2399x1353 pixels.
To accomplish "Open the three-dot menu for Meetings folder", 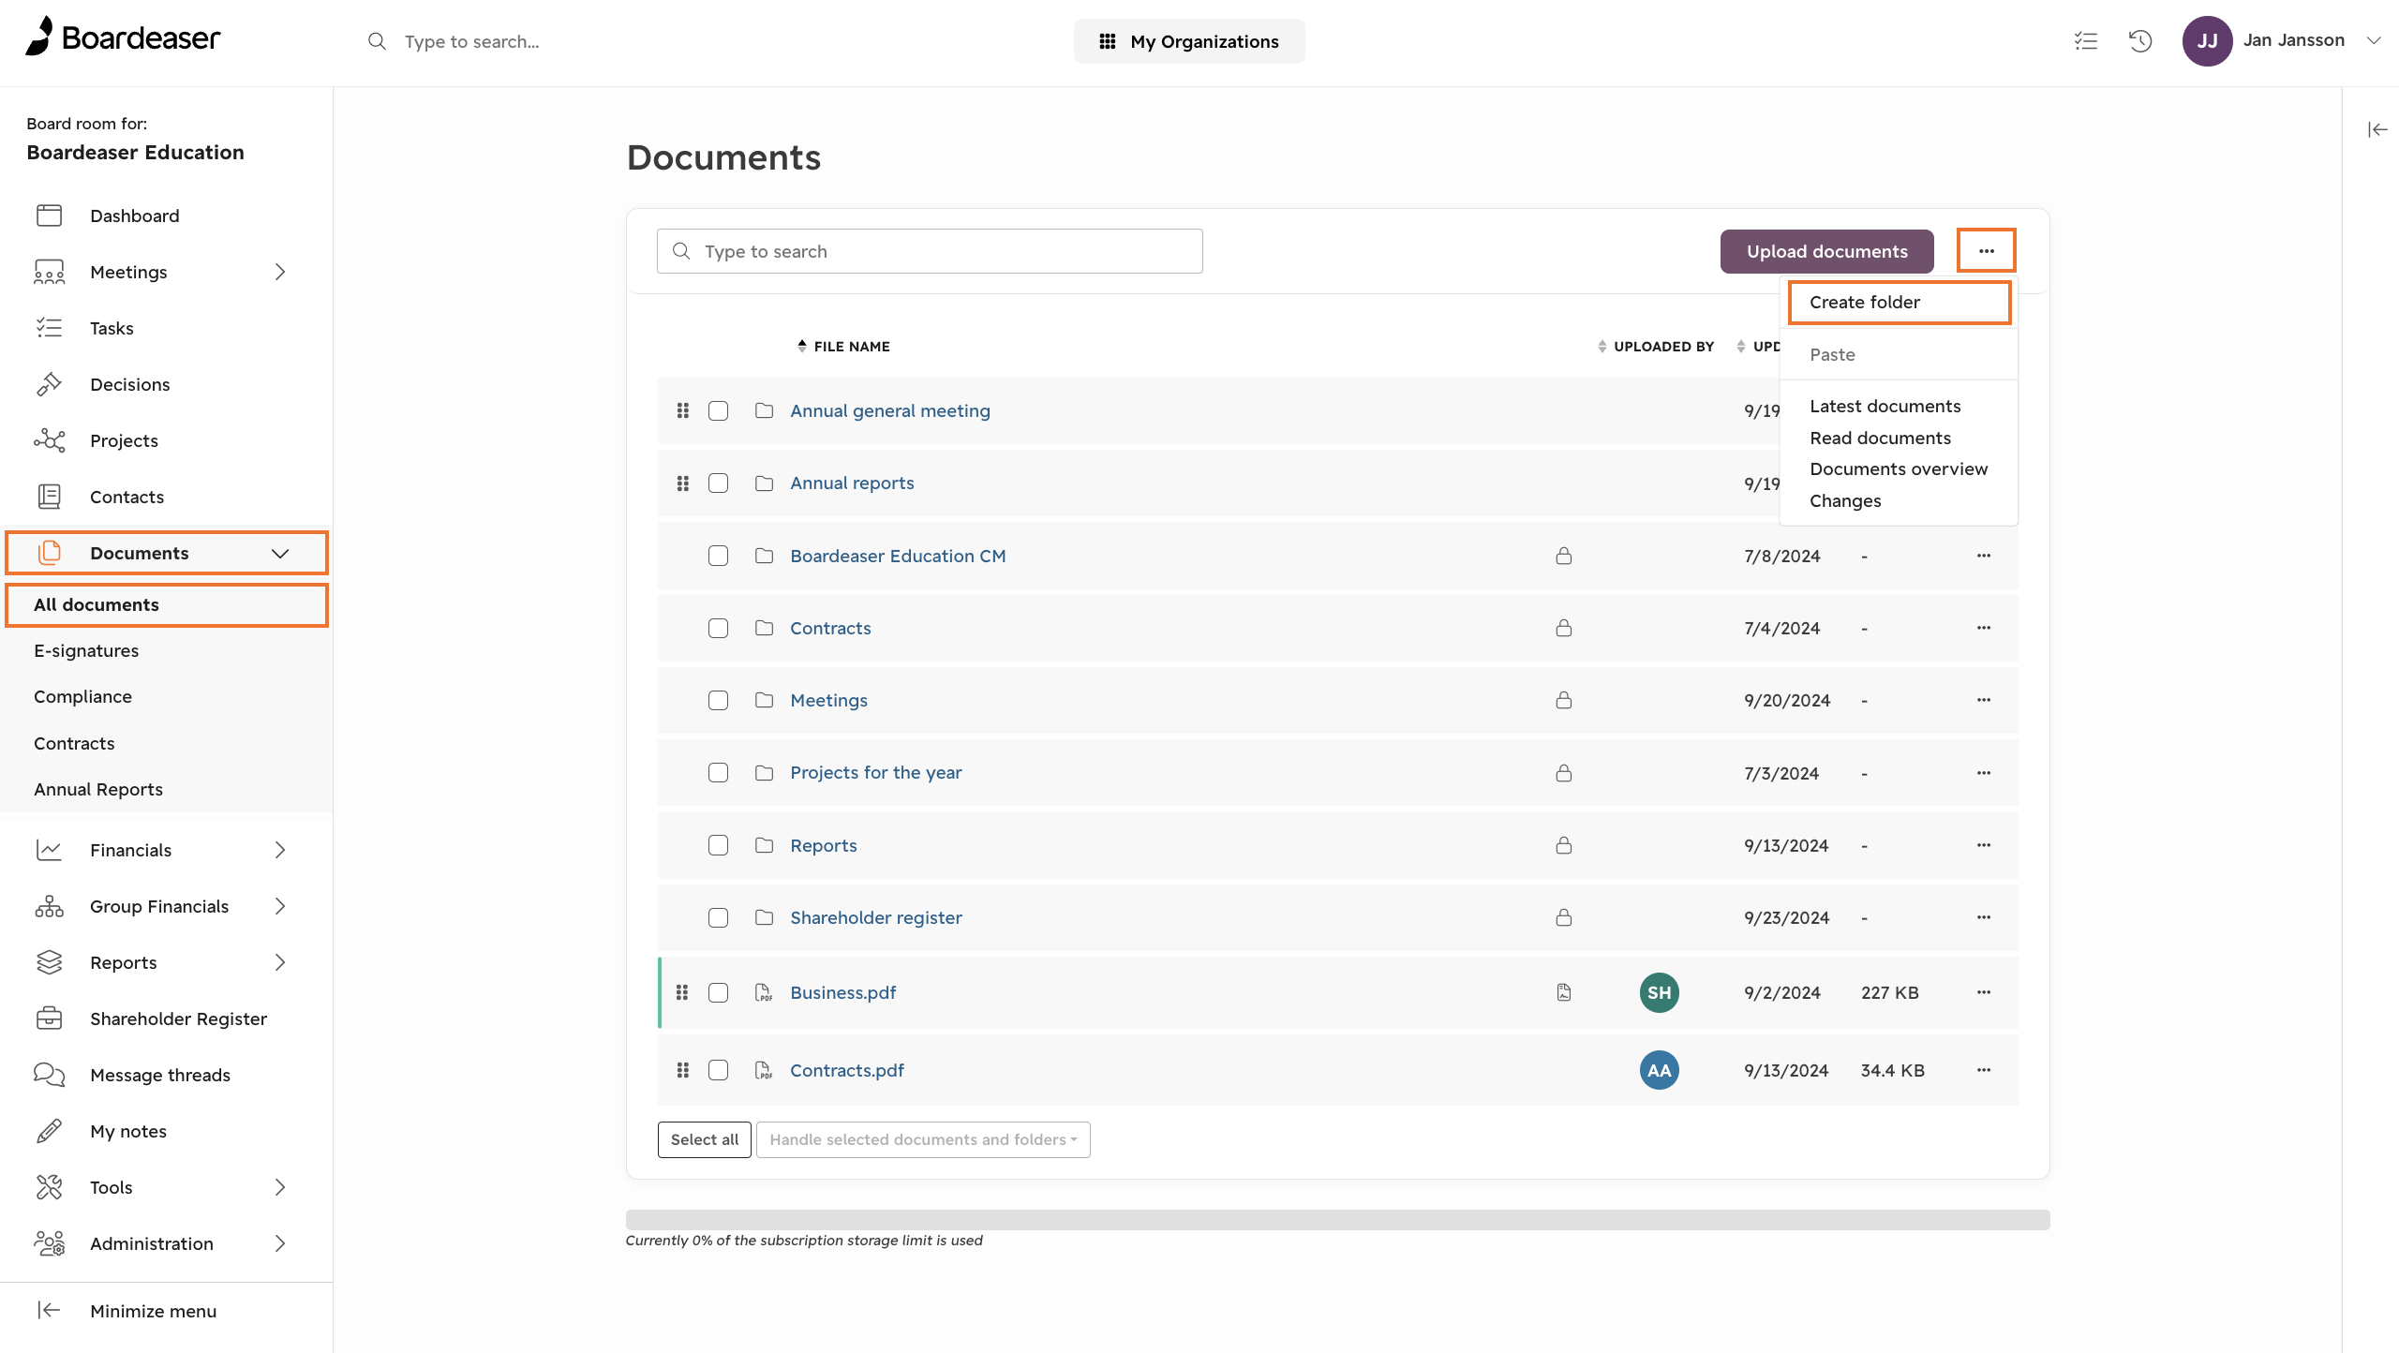I will [x=1984, y=700].
